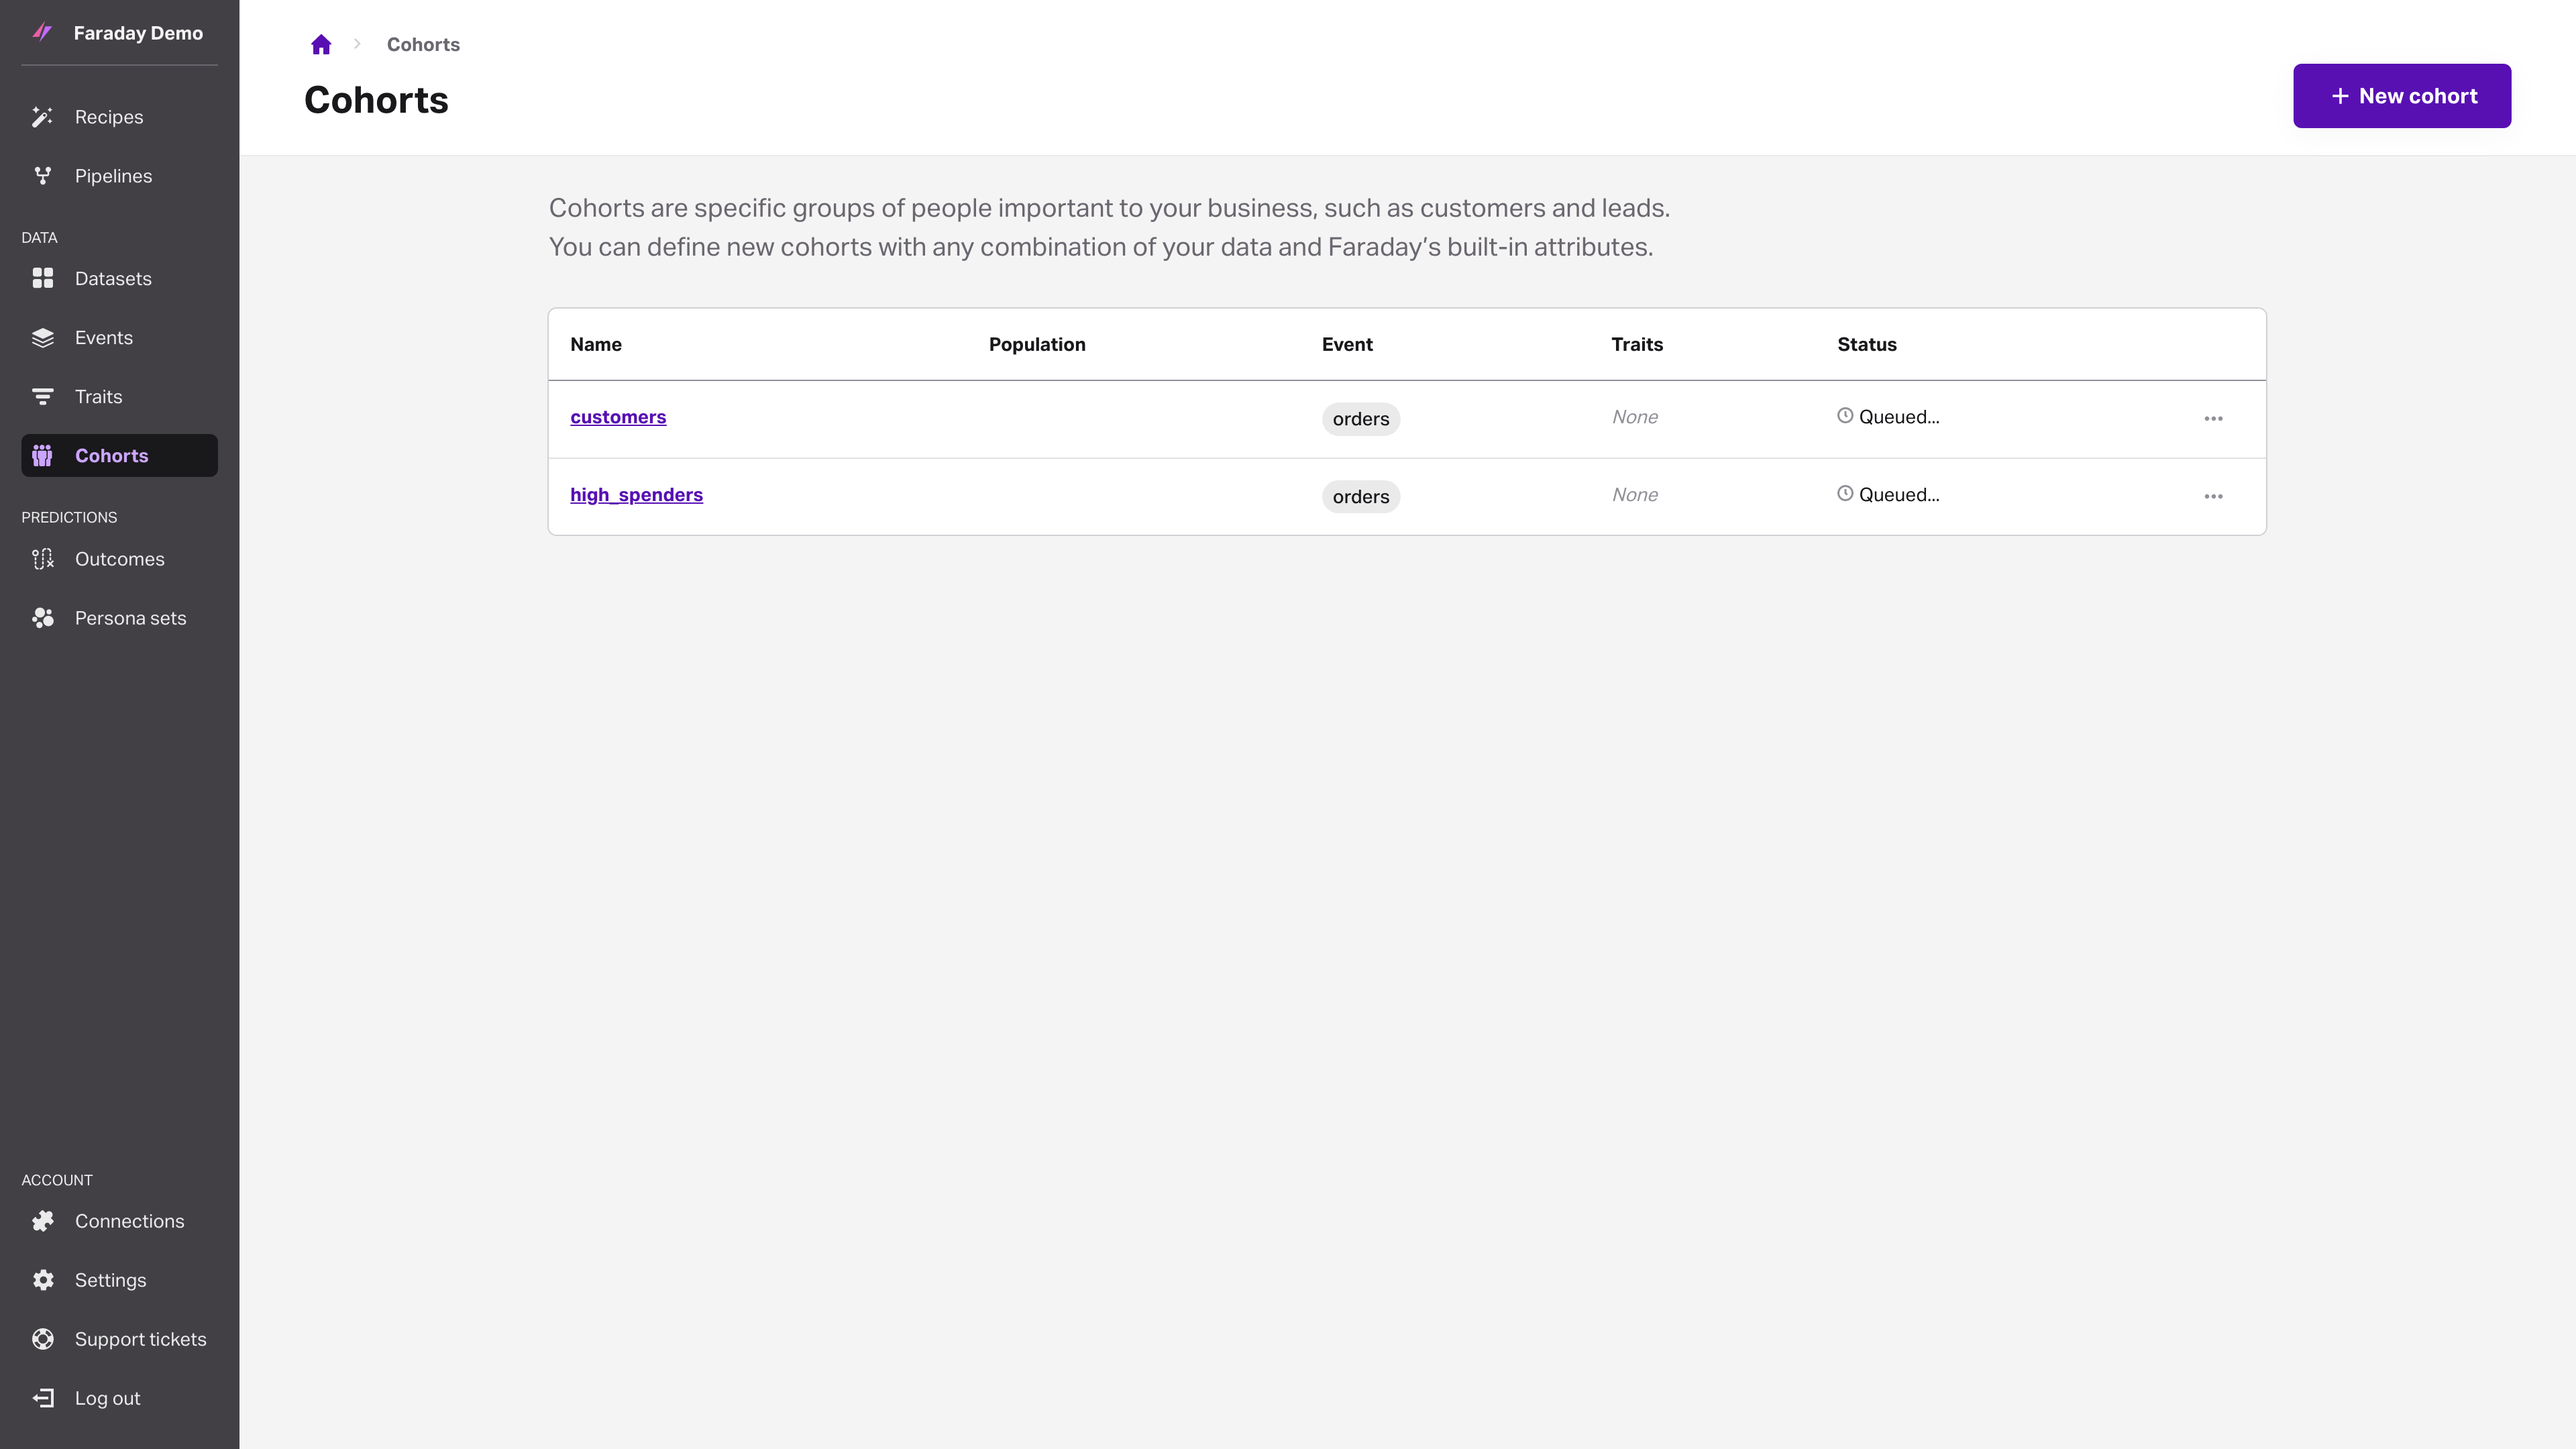Click the Cohorts page heading

[x=376, y=100]
